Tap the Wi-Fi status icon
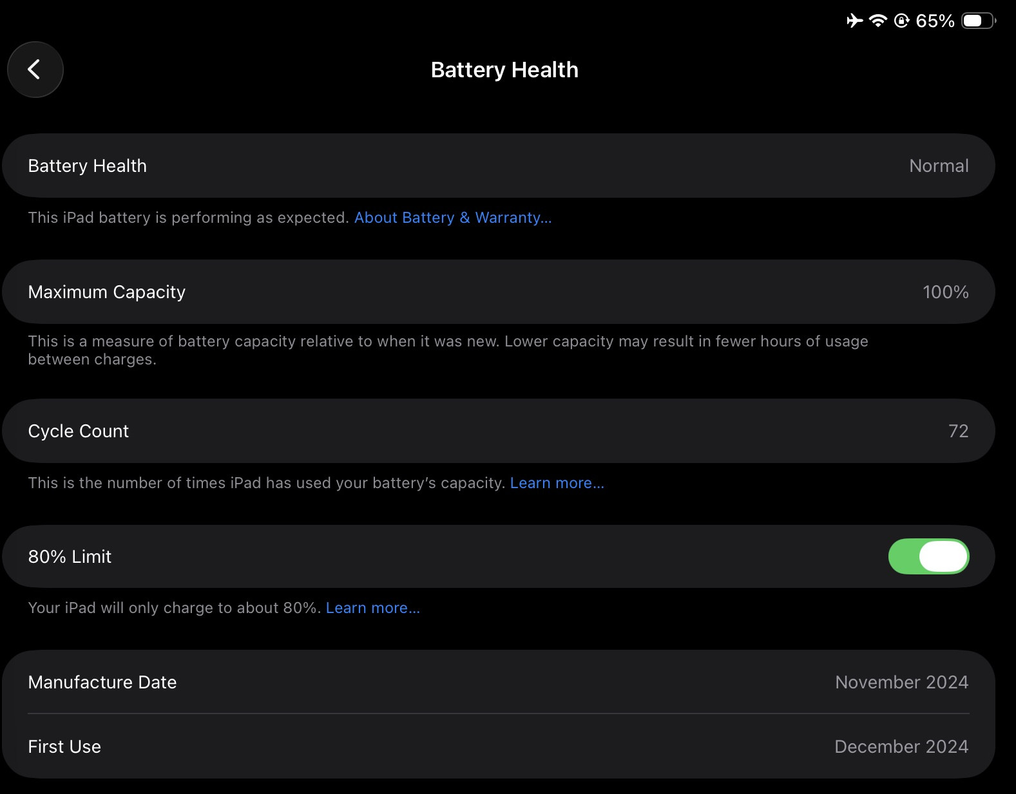The image size is (1016, 794). pos(877,21)
